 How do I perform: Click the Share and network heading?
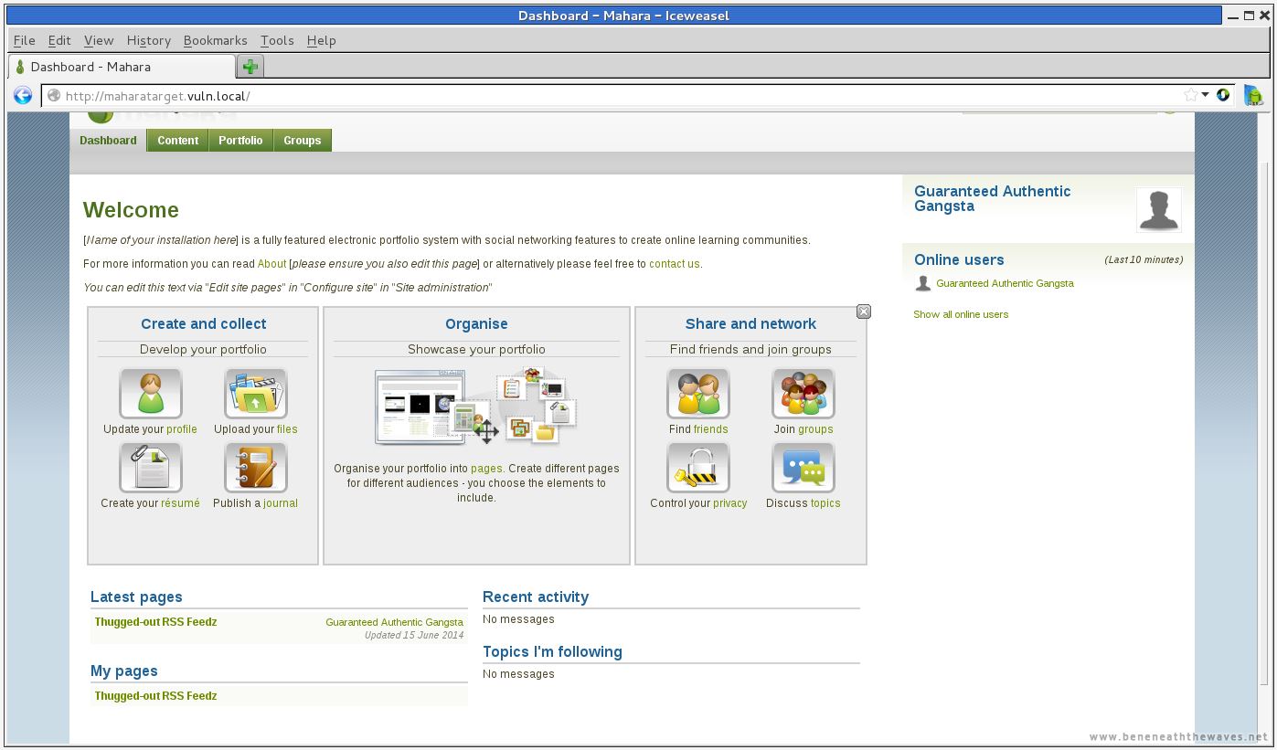point(750,323)
